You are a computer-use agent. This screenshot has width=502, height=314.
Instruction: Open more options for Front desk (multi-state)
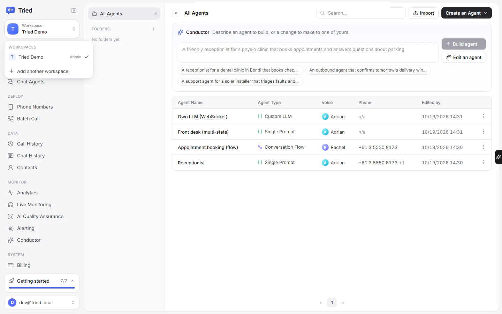483,132
